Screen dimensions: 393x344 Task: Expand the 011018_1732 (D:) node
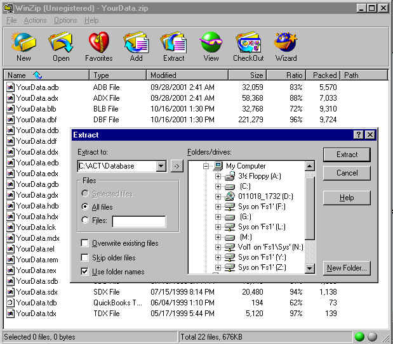pos(218,196)
